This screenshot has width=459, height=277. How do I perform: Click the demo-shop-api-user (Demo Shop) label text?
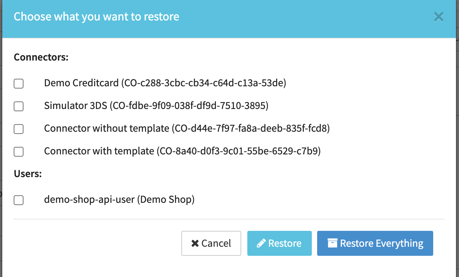click(119, 199)
